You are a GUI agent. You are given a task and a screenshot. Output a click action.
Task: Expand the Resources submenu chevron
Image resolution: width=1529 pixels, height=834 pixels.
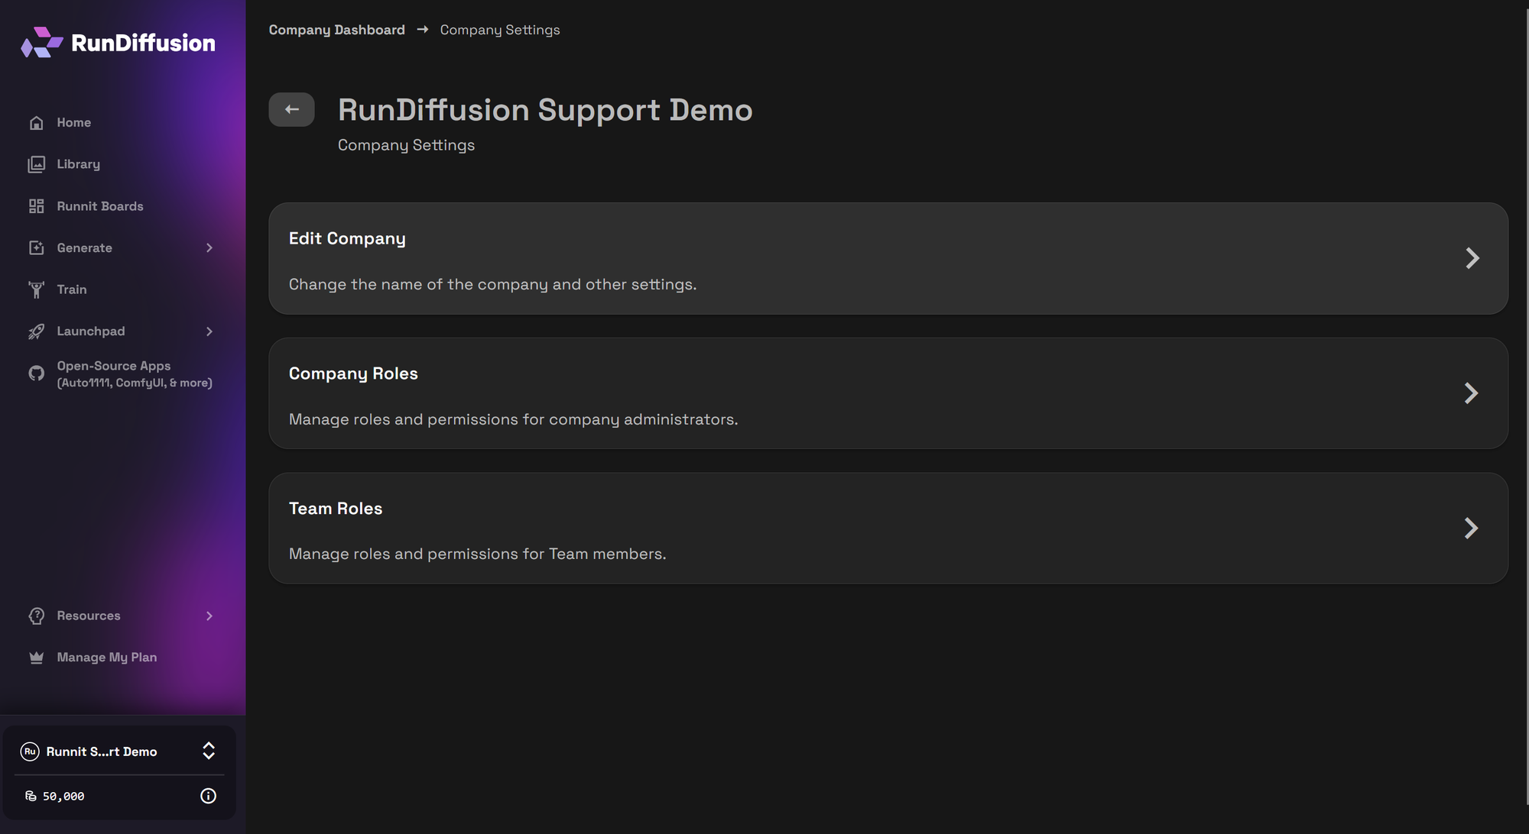click(209, 616)
